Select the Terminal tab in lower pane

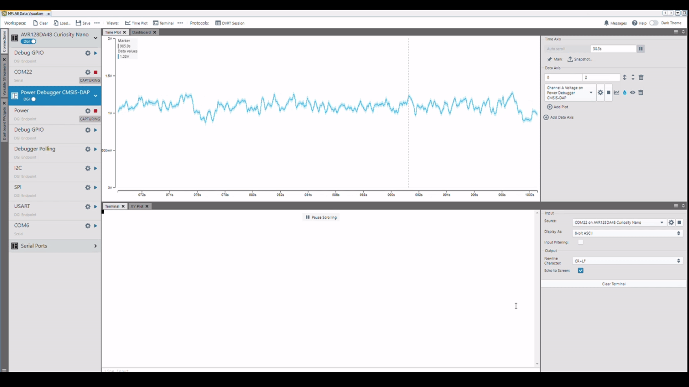pyautogui.click(x=112, y=206)
